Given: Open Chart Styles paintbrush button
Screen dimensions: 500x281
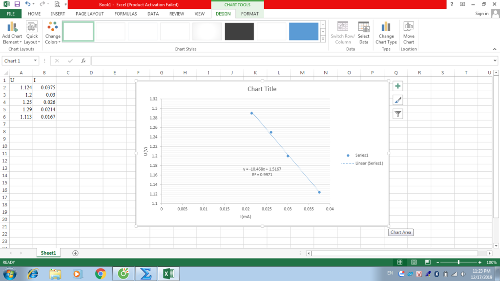Looking at the screenshot, I should (397, 100).
